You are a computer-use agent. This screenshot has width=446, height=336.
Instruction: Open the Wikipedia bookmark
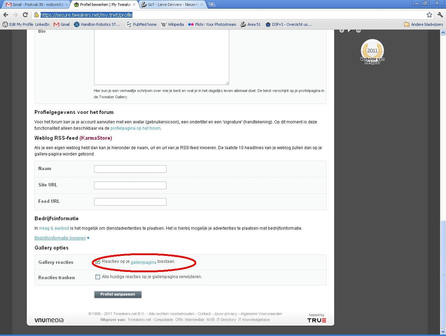click(x=172, y=24)
